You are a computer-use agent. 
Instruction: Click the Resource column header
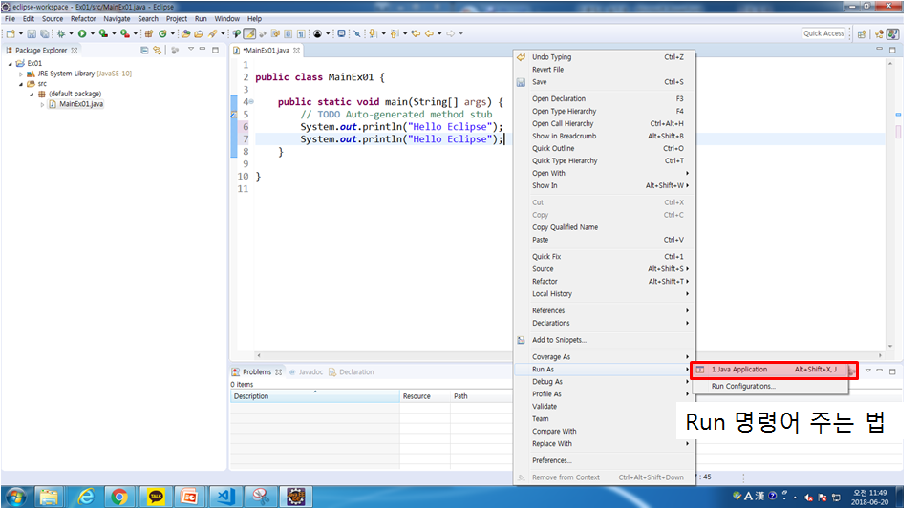pos(425,396)
